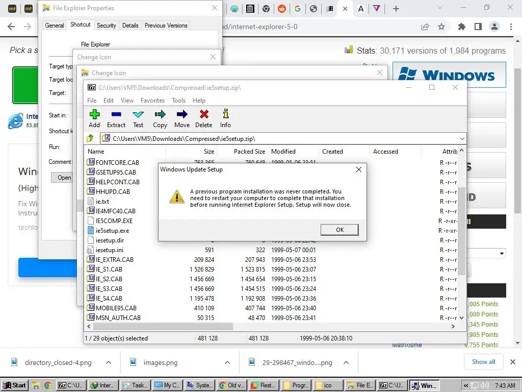
Task: Share this page from the address bar
Action: tap(425, 27)
